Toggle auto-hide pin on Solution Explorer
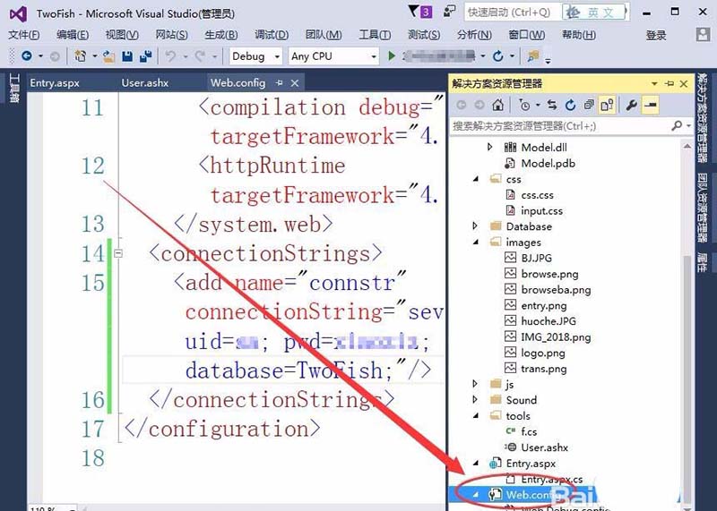 pyautogui.click(x=669, y=83)
